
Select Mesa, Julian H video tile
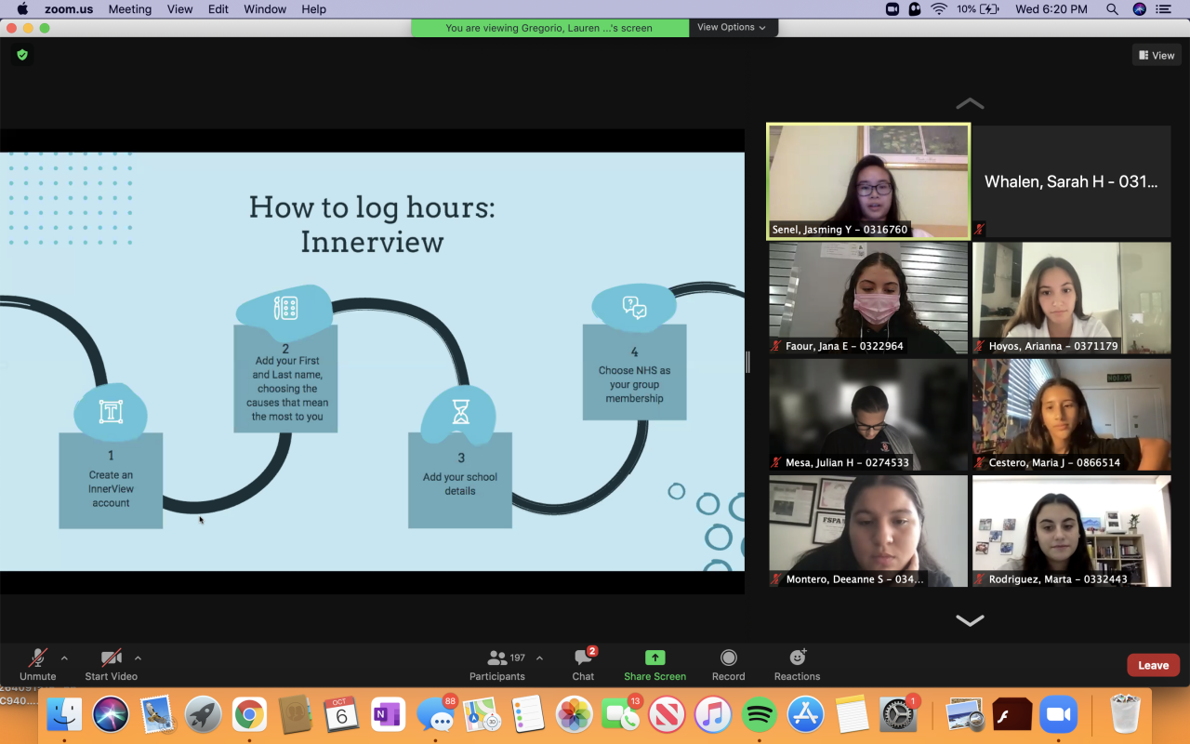868,415
